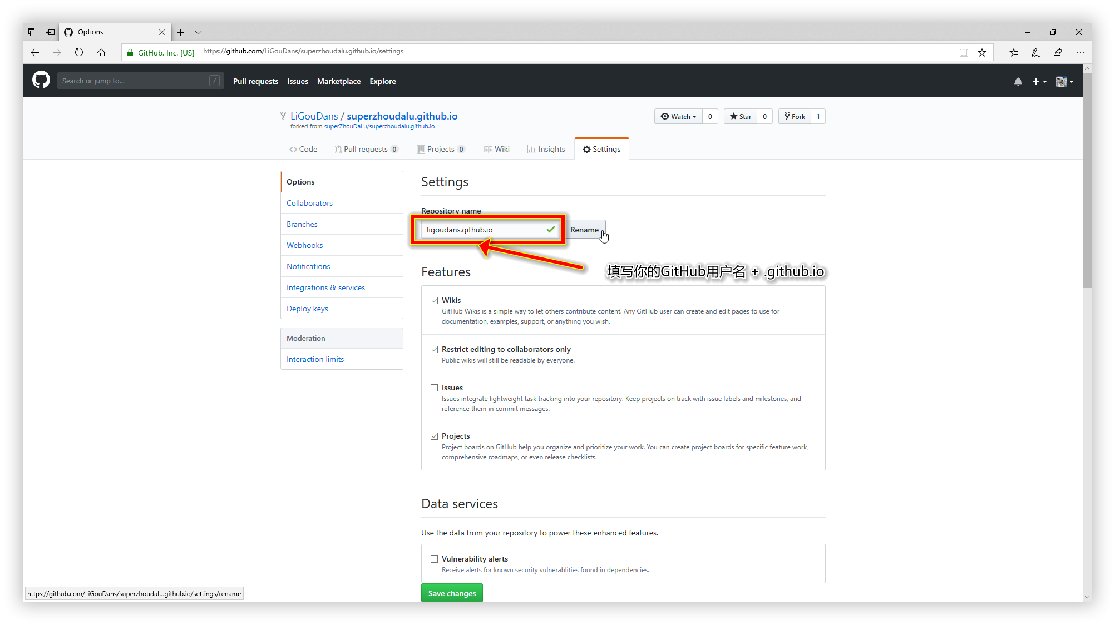1115x625 pixels.
Task: Click the Rename button
Action: (584, 230)
